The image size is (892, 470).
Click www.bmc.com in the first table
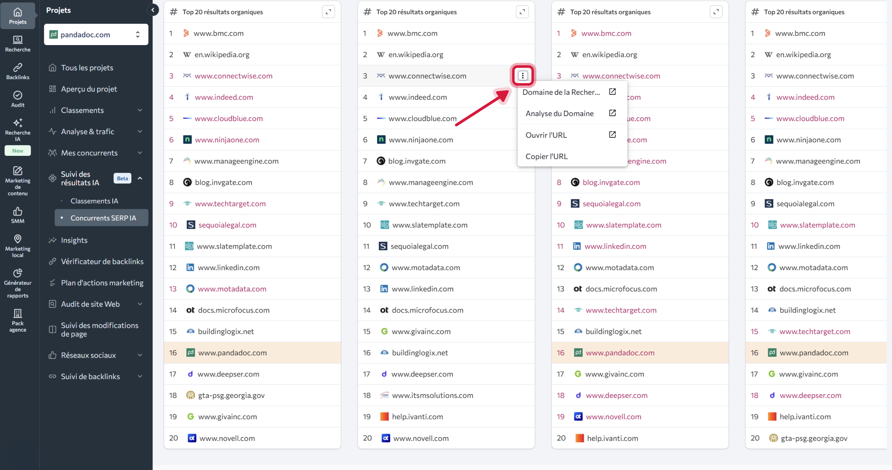(218, 33)
